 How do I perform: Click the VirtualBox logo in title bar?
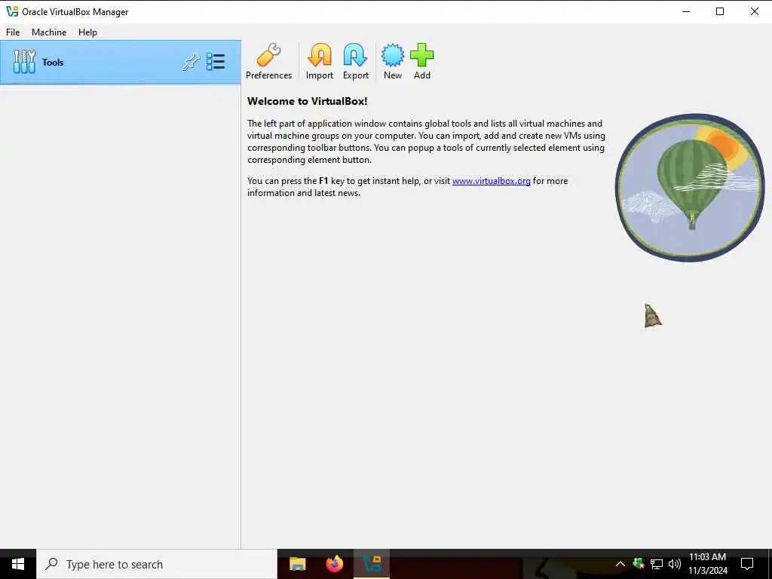click(x=12, y=11)
